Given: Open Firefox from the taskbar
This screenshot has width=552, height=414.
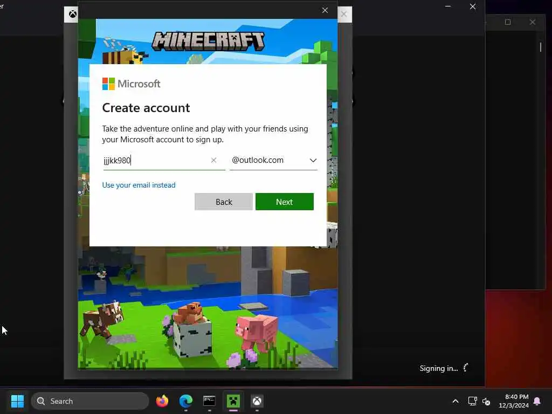Looking at the screenshot, I should [162, 401].
